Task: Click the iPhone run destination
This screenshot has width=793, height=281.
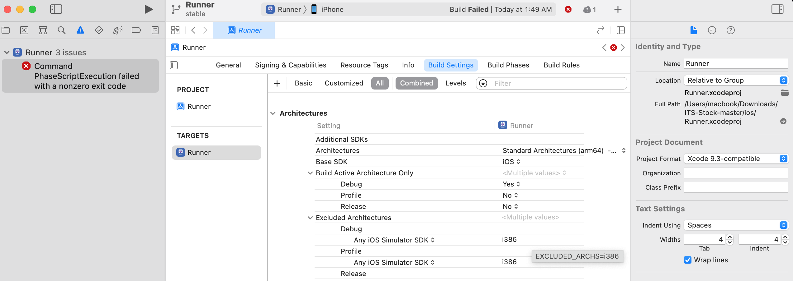Action: (327, 9)
